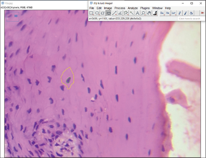Select the Color picker dropper tool
Image resolution: width=206 pixels, height=158 pixels.
[155, 13]
